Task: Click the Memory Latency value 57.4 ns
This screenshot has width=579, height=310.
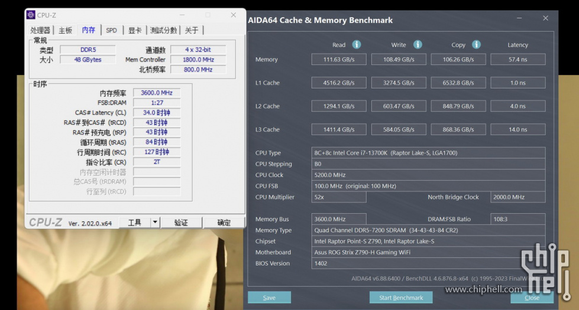Action: (518, 60)
